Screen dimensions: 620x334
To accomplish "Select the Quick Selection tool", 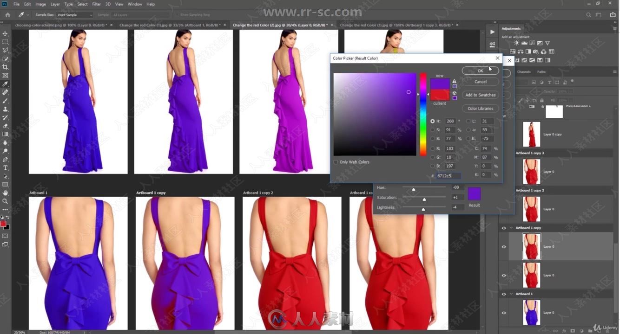I will click(5, 59).
